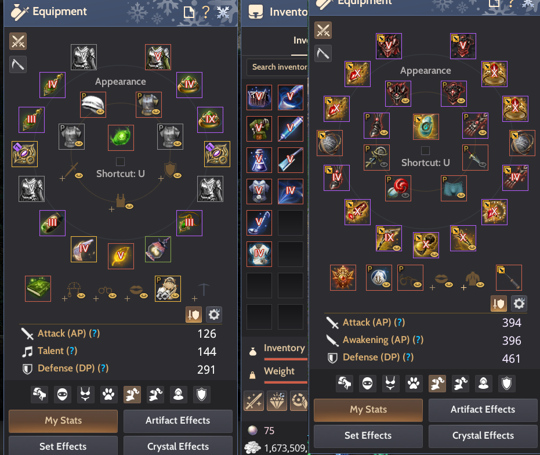
Task: Click the diamond crystal icon in the Inventory panel
Action: point(277,401)
